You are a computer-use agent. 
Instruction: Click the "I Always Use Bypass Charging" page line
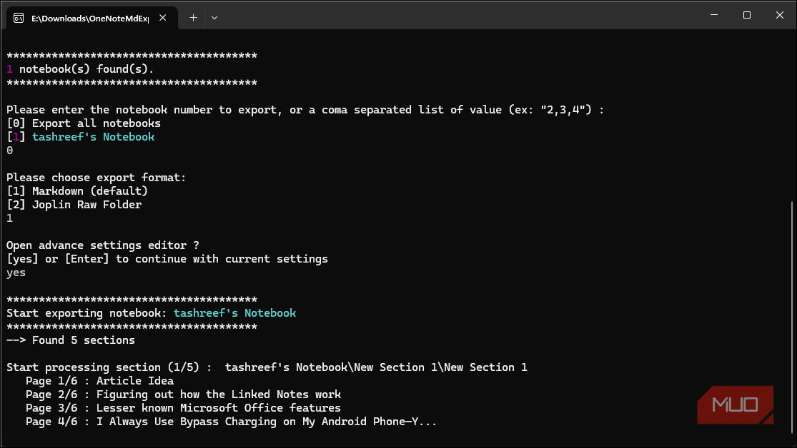click(x=231, y=422)
